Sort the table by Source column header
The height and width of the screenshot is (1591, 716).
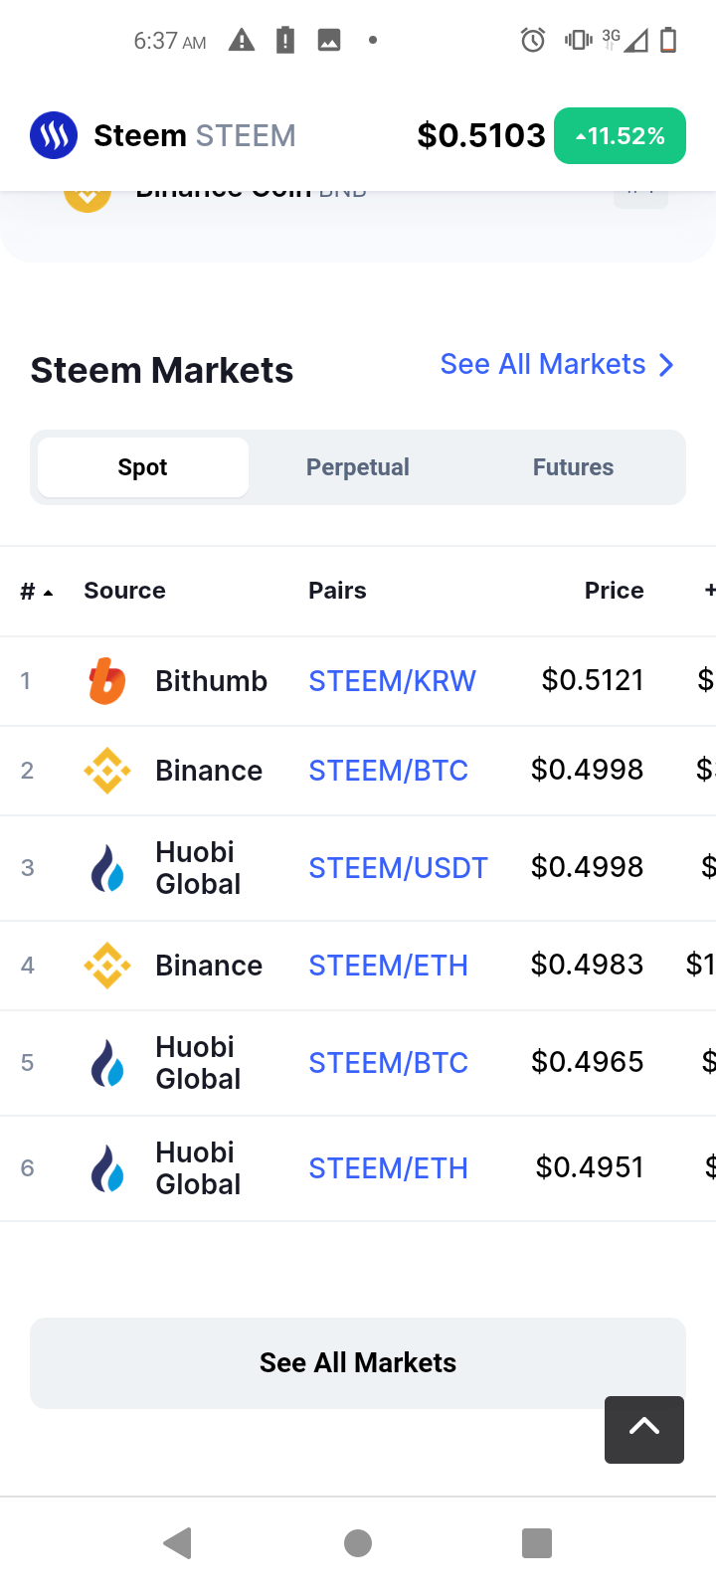point(124,591)
